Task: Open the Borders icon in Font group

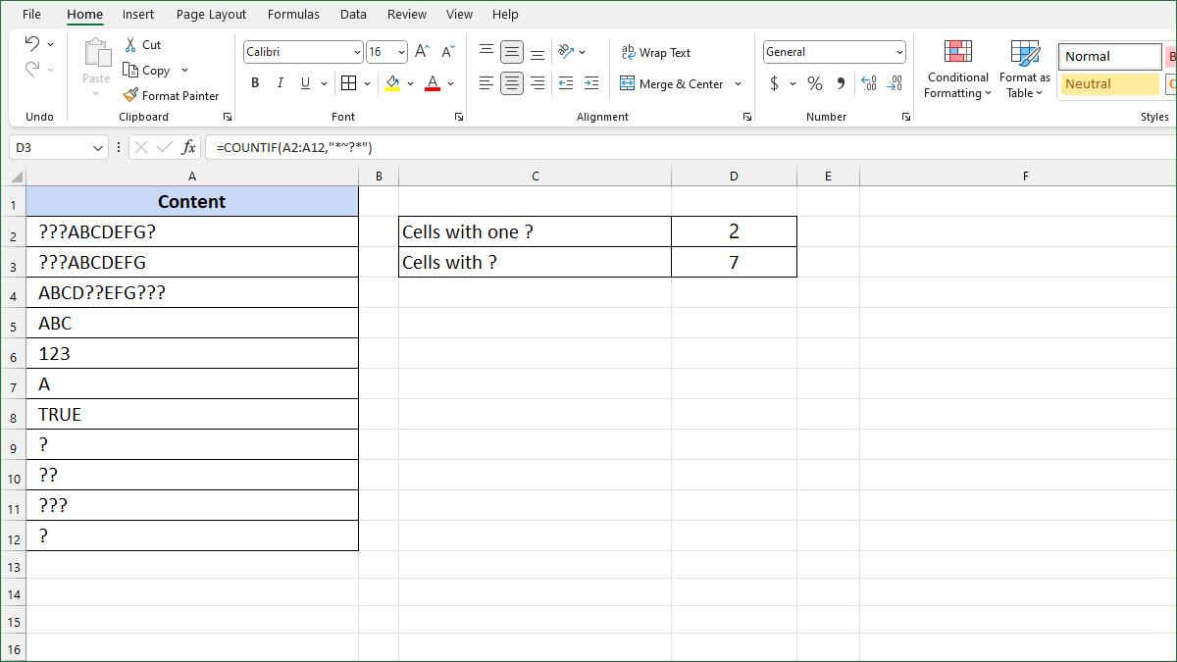Action: 348,83
